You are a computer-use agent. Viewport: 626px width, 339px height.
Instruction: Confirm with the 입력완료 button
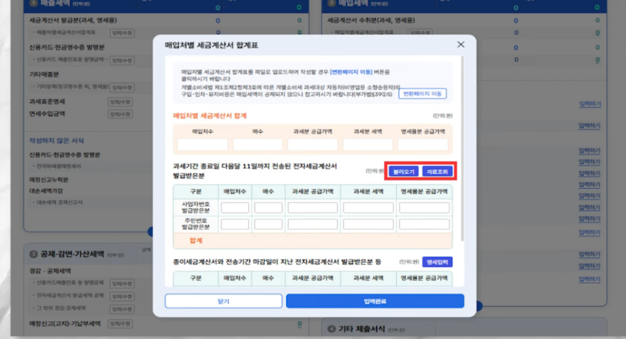pyautogui.click(x=375, y=301)
